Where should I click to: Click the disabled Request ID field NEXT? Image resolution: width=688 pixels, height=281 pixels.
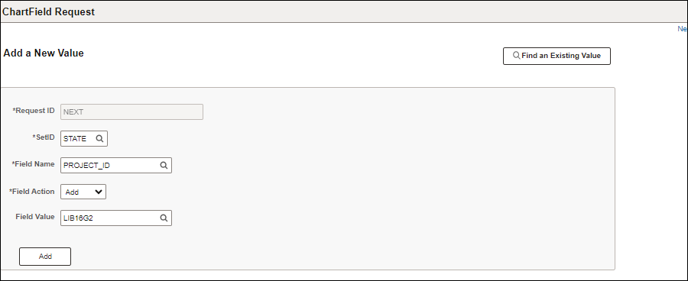[131, 111]
